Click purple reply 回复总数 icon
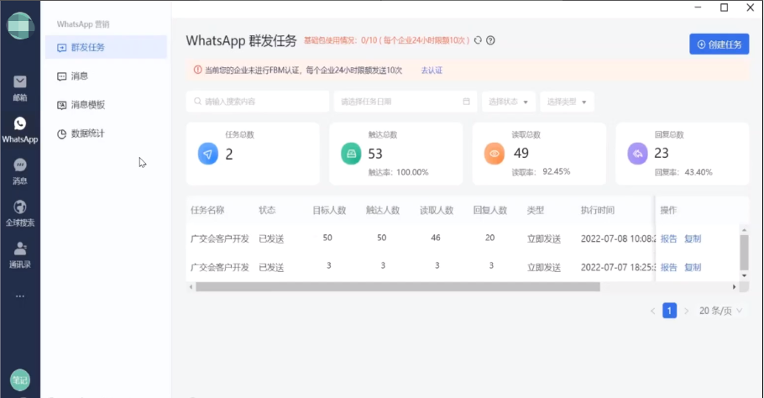Image resolution: width=764 pixels, height=398 pixels. (637, 154)
